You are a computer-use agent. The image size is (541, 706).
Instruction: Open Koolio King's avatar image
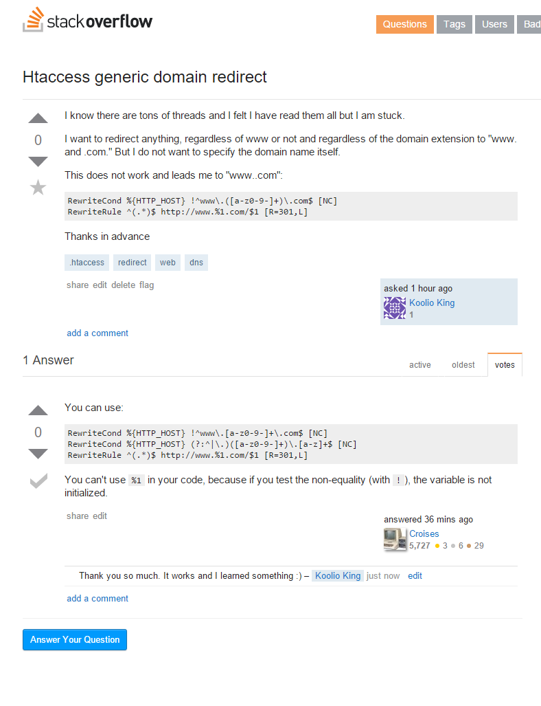(395, 308)
